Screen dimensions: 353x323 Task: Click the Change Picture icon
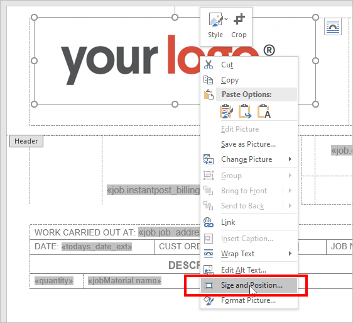tap(209, 159)
